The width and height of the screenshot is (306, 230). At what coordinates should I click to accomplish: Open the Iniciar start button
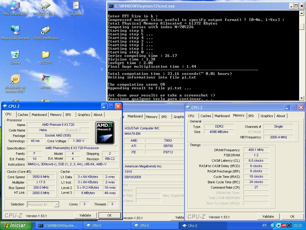(16, 226)
